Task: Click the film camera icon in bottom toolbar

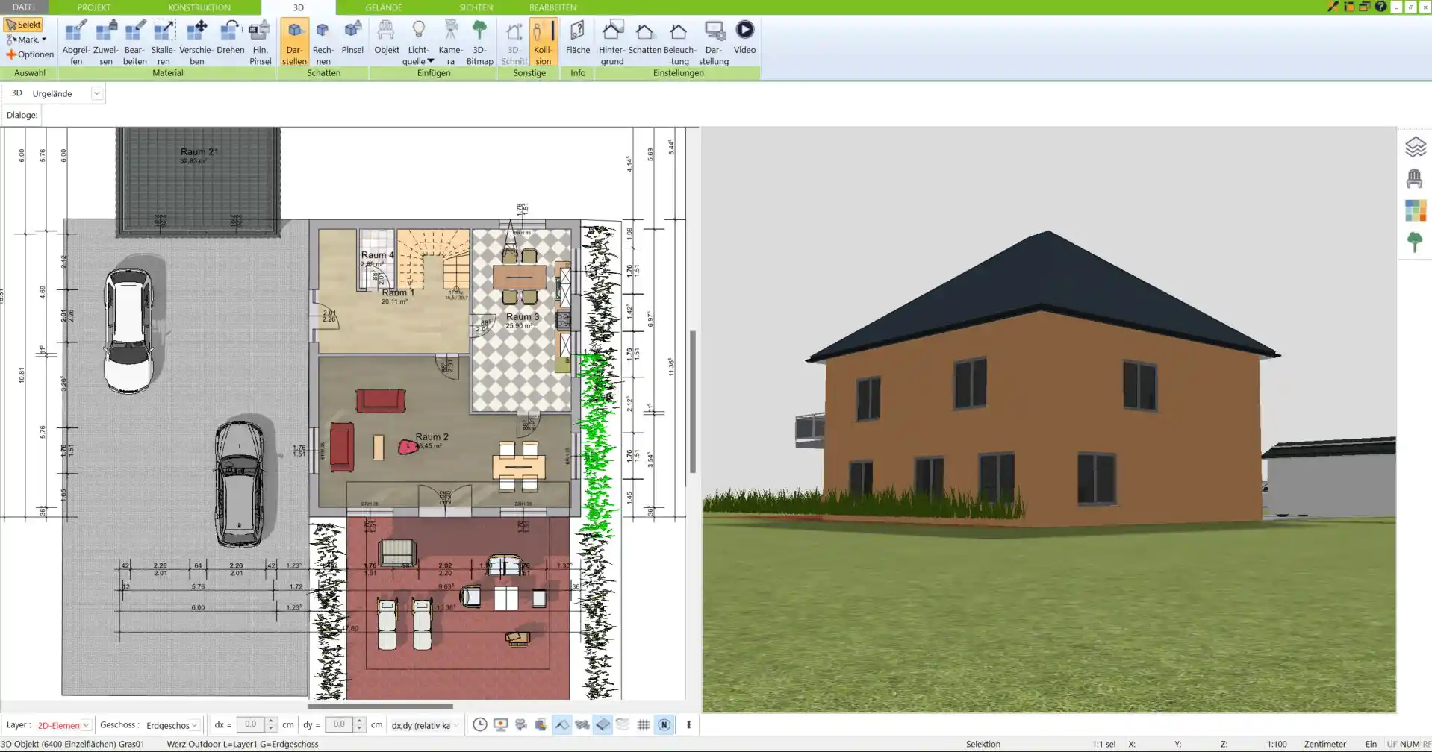Action: [521, 724]
